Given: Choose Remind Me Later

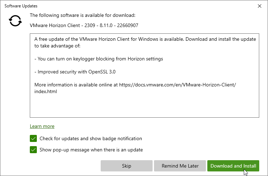Looking at the screenshot, I should (180, 166).
